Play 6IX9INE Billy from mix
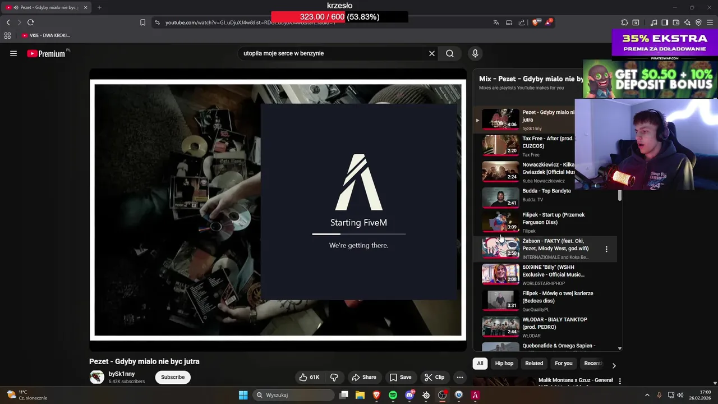Viewport: 718px width, 404px height. [544, 275]
